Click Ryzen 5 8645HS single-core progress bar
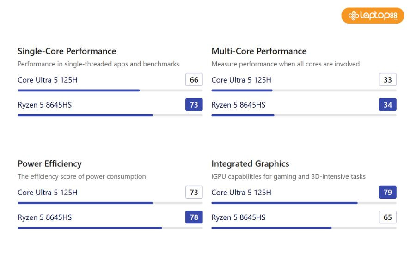The image size is (416, 277). [x=110, y=115]
